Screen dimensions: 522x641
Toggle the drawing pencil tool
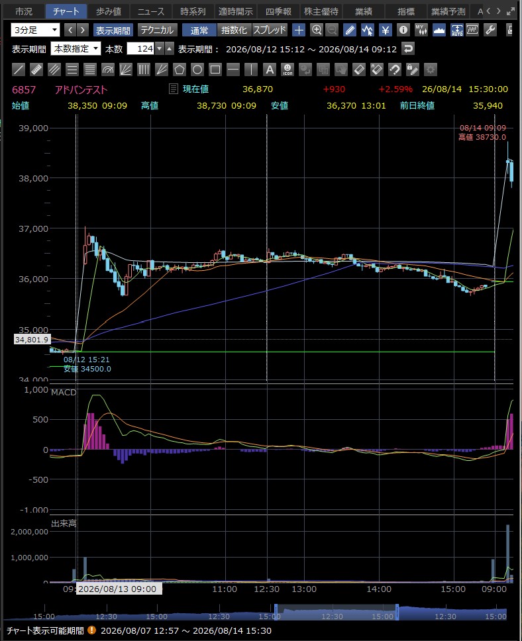[x=350, y=30]
